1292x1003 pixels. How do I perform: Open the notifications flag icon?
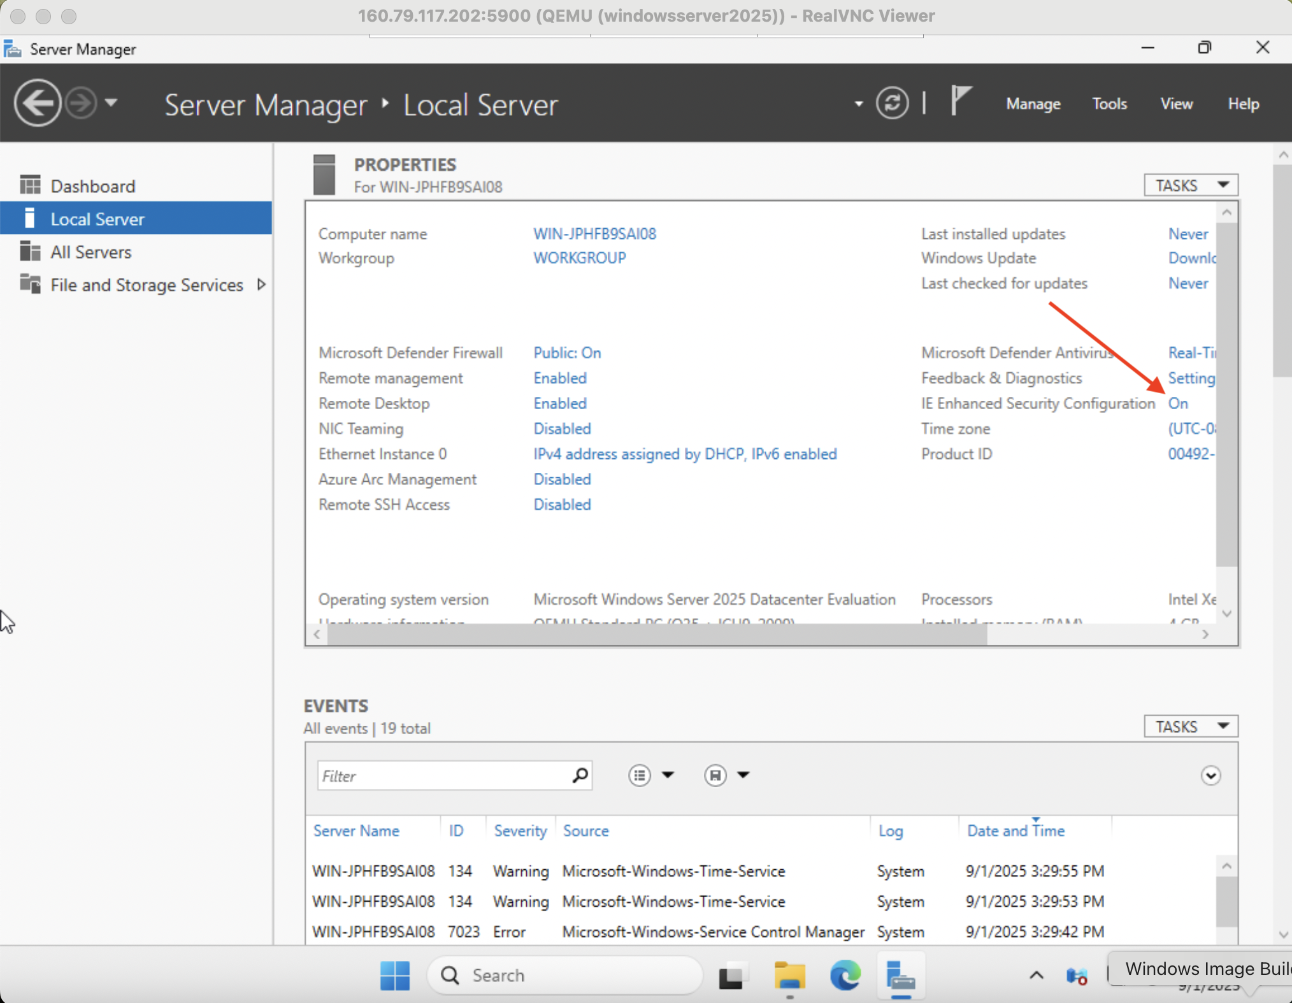coord(961,101)
